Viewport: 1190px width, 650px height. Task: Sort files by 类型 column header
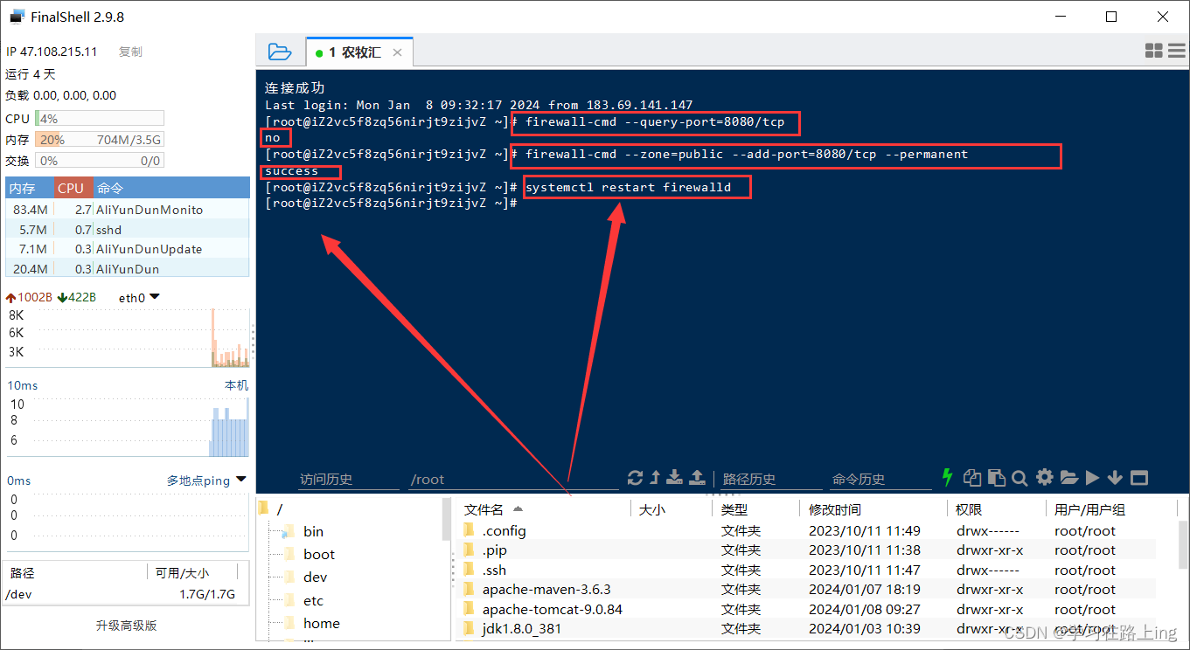point(755,508)
